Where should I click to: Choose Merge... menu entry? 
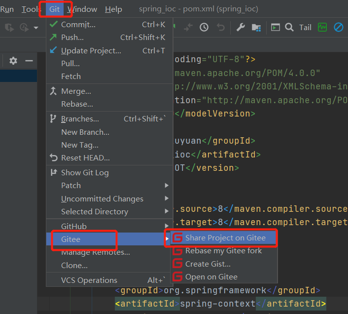109,91
